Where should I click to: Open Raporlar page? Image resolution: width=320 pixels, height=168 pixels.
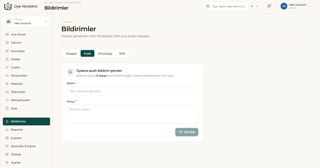26,129
